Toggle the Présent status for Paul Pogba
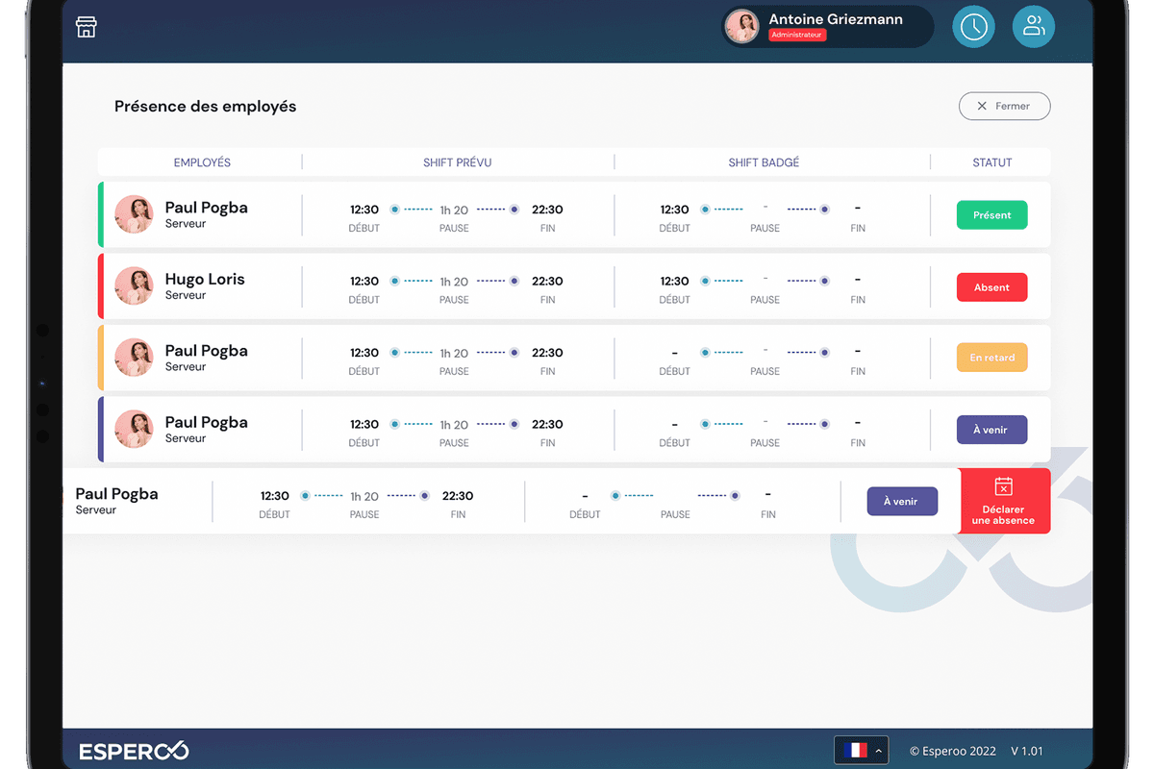Image resolution: width=1154 pixels, height=769 pixels. [991, 214]
